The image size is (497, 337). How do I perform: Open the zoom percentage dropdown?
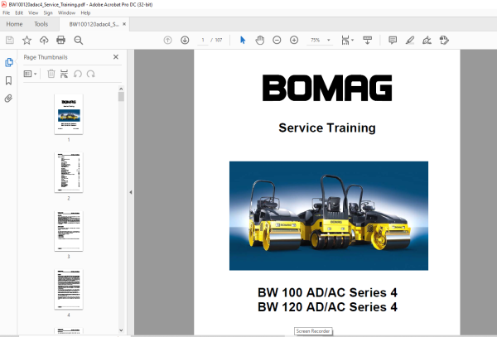(x=329, y=41)
